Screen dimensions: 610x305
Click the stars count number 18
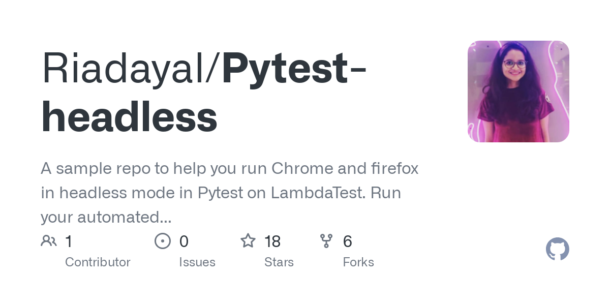click(273, 241)
